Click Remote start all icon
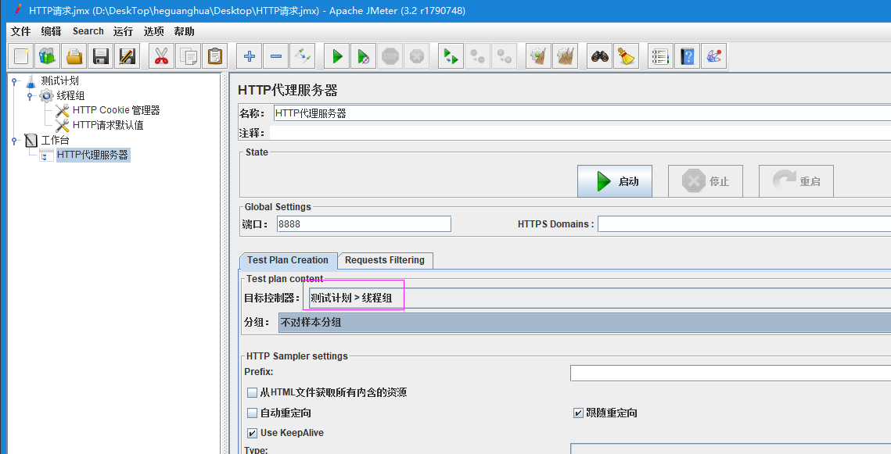The height and width of the screenshot is (454, 891). coord(451,56)
